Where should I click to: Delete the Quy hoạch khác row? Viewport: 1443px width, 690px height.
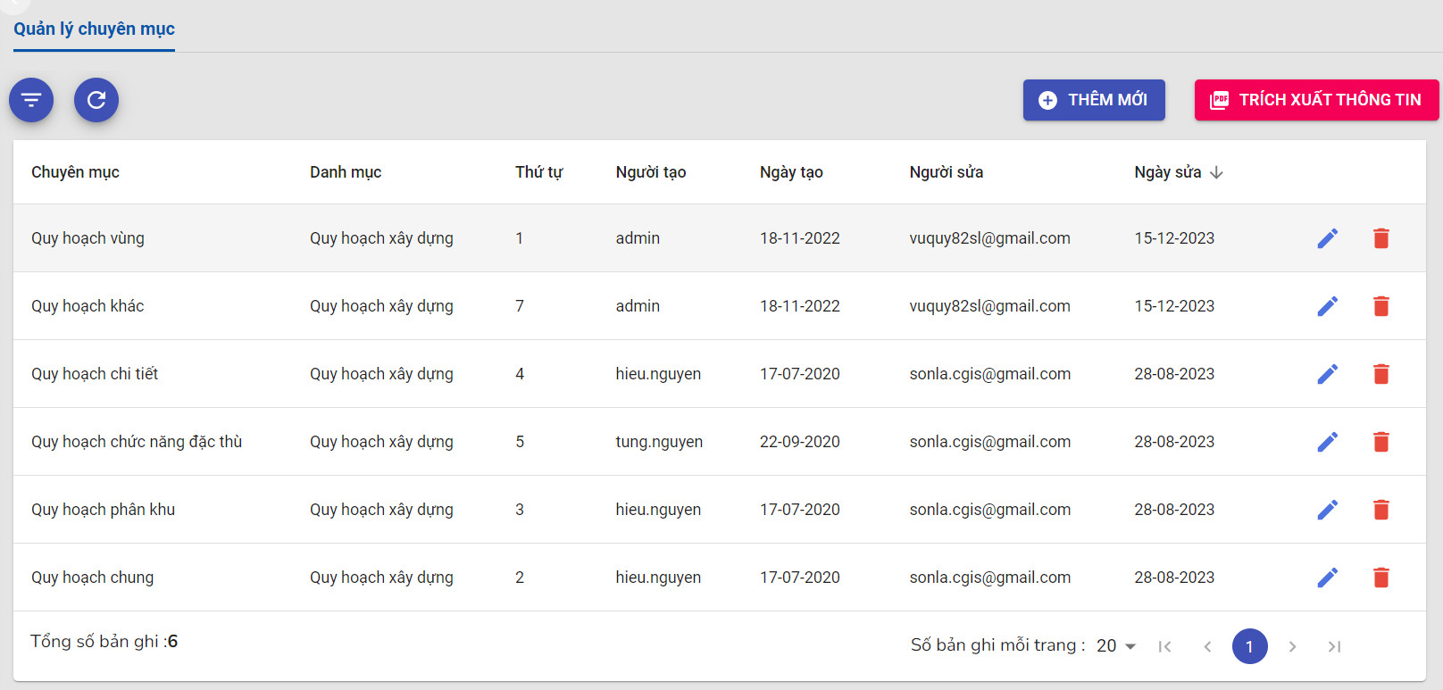click(1381, 306)
